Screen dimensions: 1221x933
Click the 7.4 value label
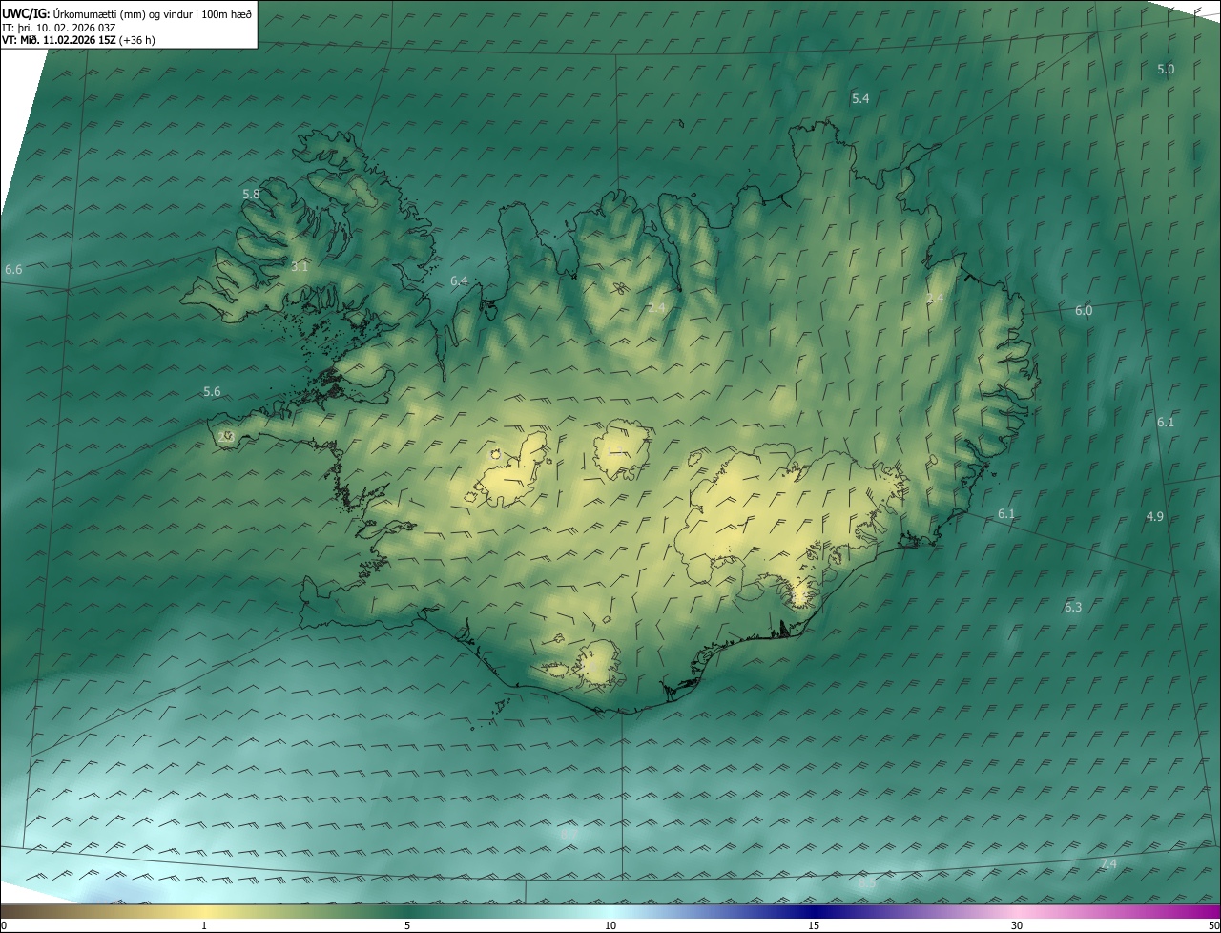[x=1108, y=864]
